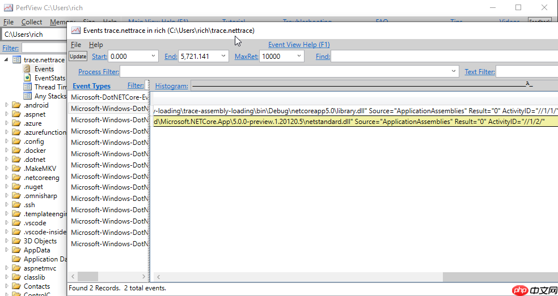The height and width of the screenshot is (296, 558).
Task: Click the Histogram label link
Action: pos(171,85)
